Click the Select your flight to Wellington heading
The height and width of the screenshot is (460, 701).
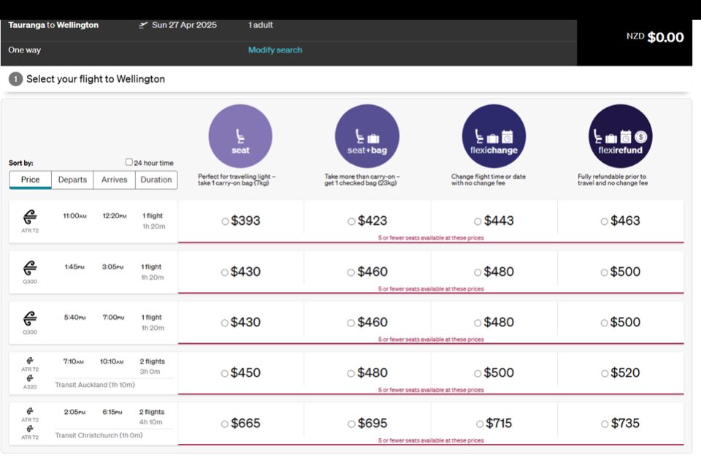(96, 79)
